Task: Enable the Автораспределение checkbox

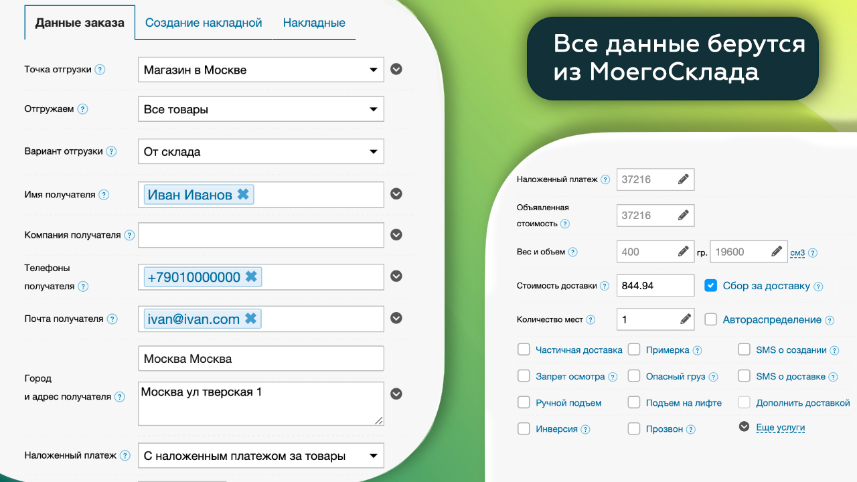Action: tap(711, 319)
